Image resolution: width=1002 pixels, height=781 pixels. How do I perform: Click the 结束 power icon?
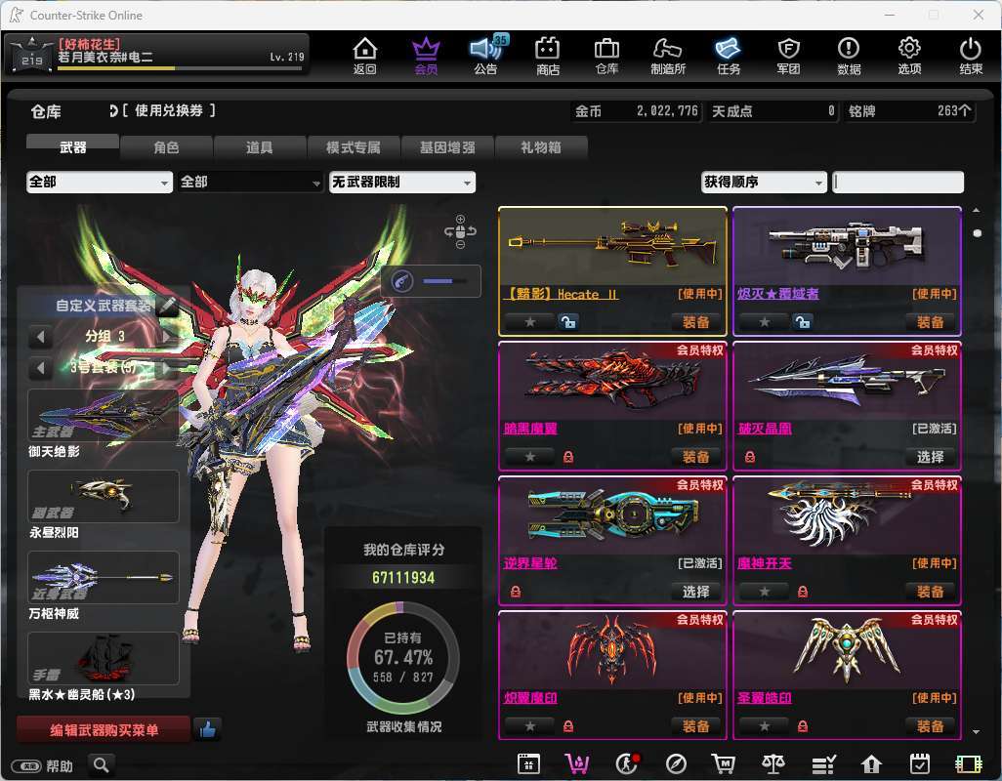click(x=971, y=55)
